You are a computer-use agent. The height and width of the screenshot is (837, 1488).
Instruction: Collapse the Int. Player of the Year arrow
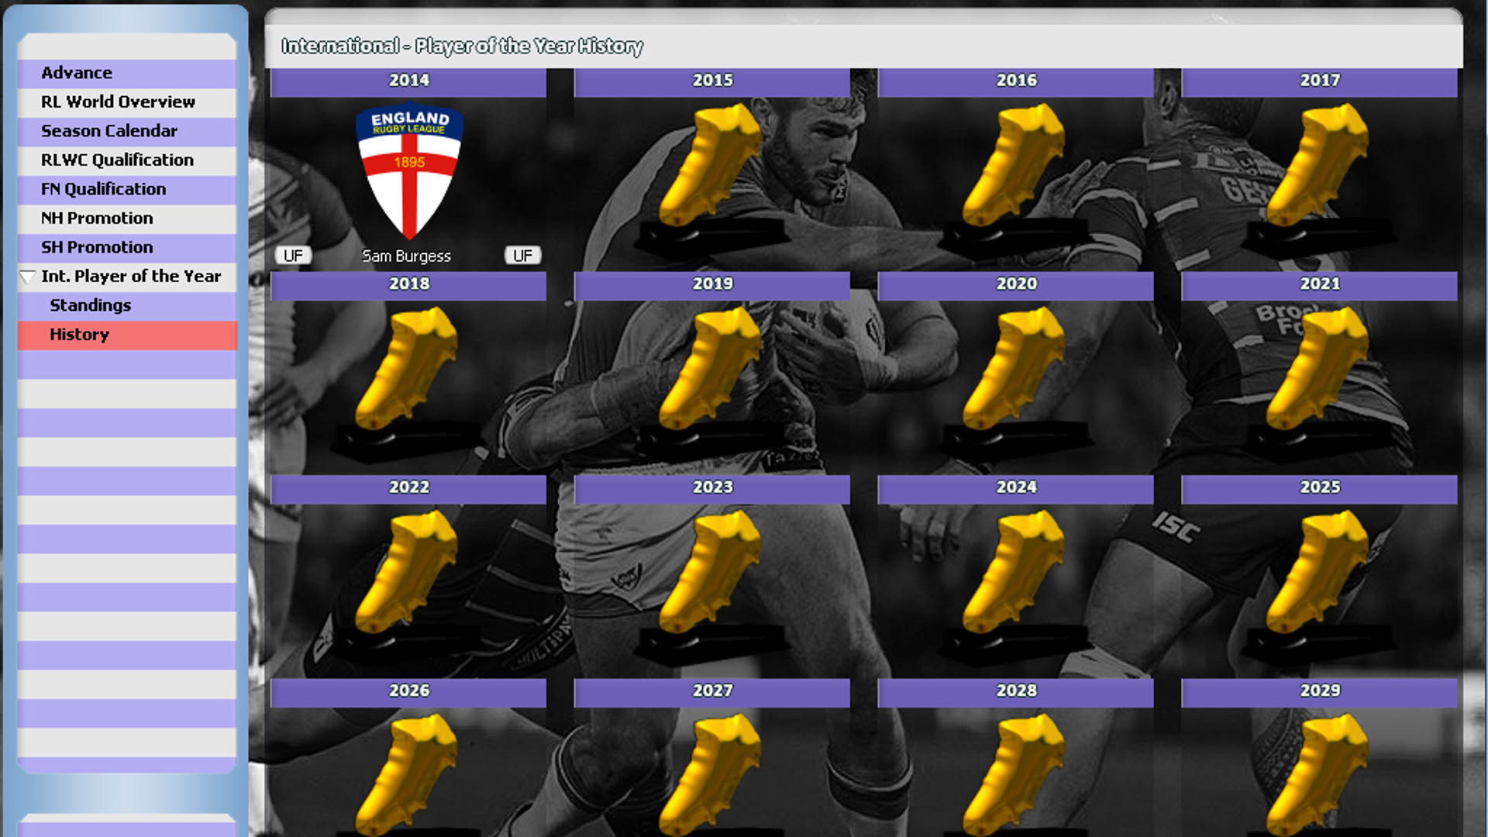(x=28, y=277)
